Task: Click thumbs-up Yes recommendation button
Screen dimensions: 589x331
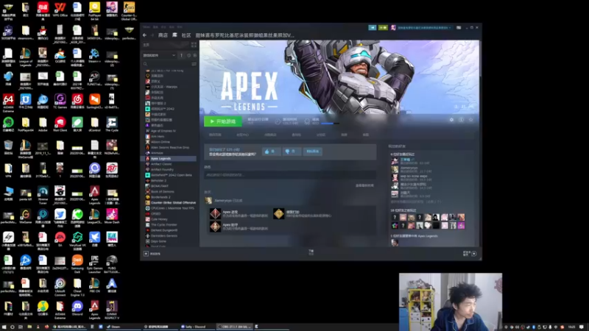Action: (271, 152)
